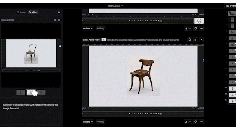Screen dimensions: 236x132
Task: Delete the image-prompt with trash icon
Action: [59, 20]
